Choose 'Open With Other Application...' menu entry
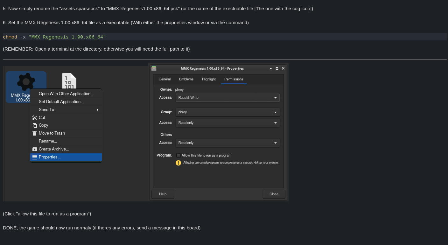 tap(66, 94)
